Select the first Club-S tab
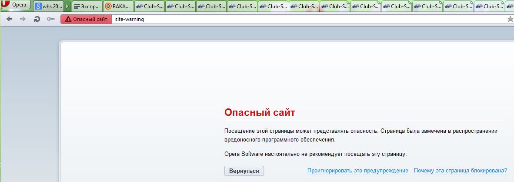 pos(150,7)
